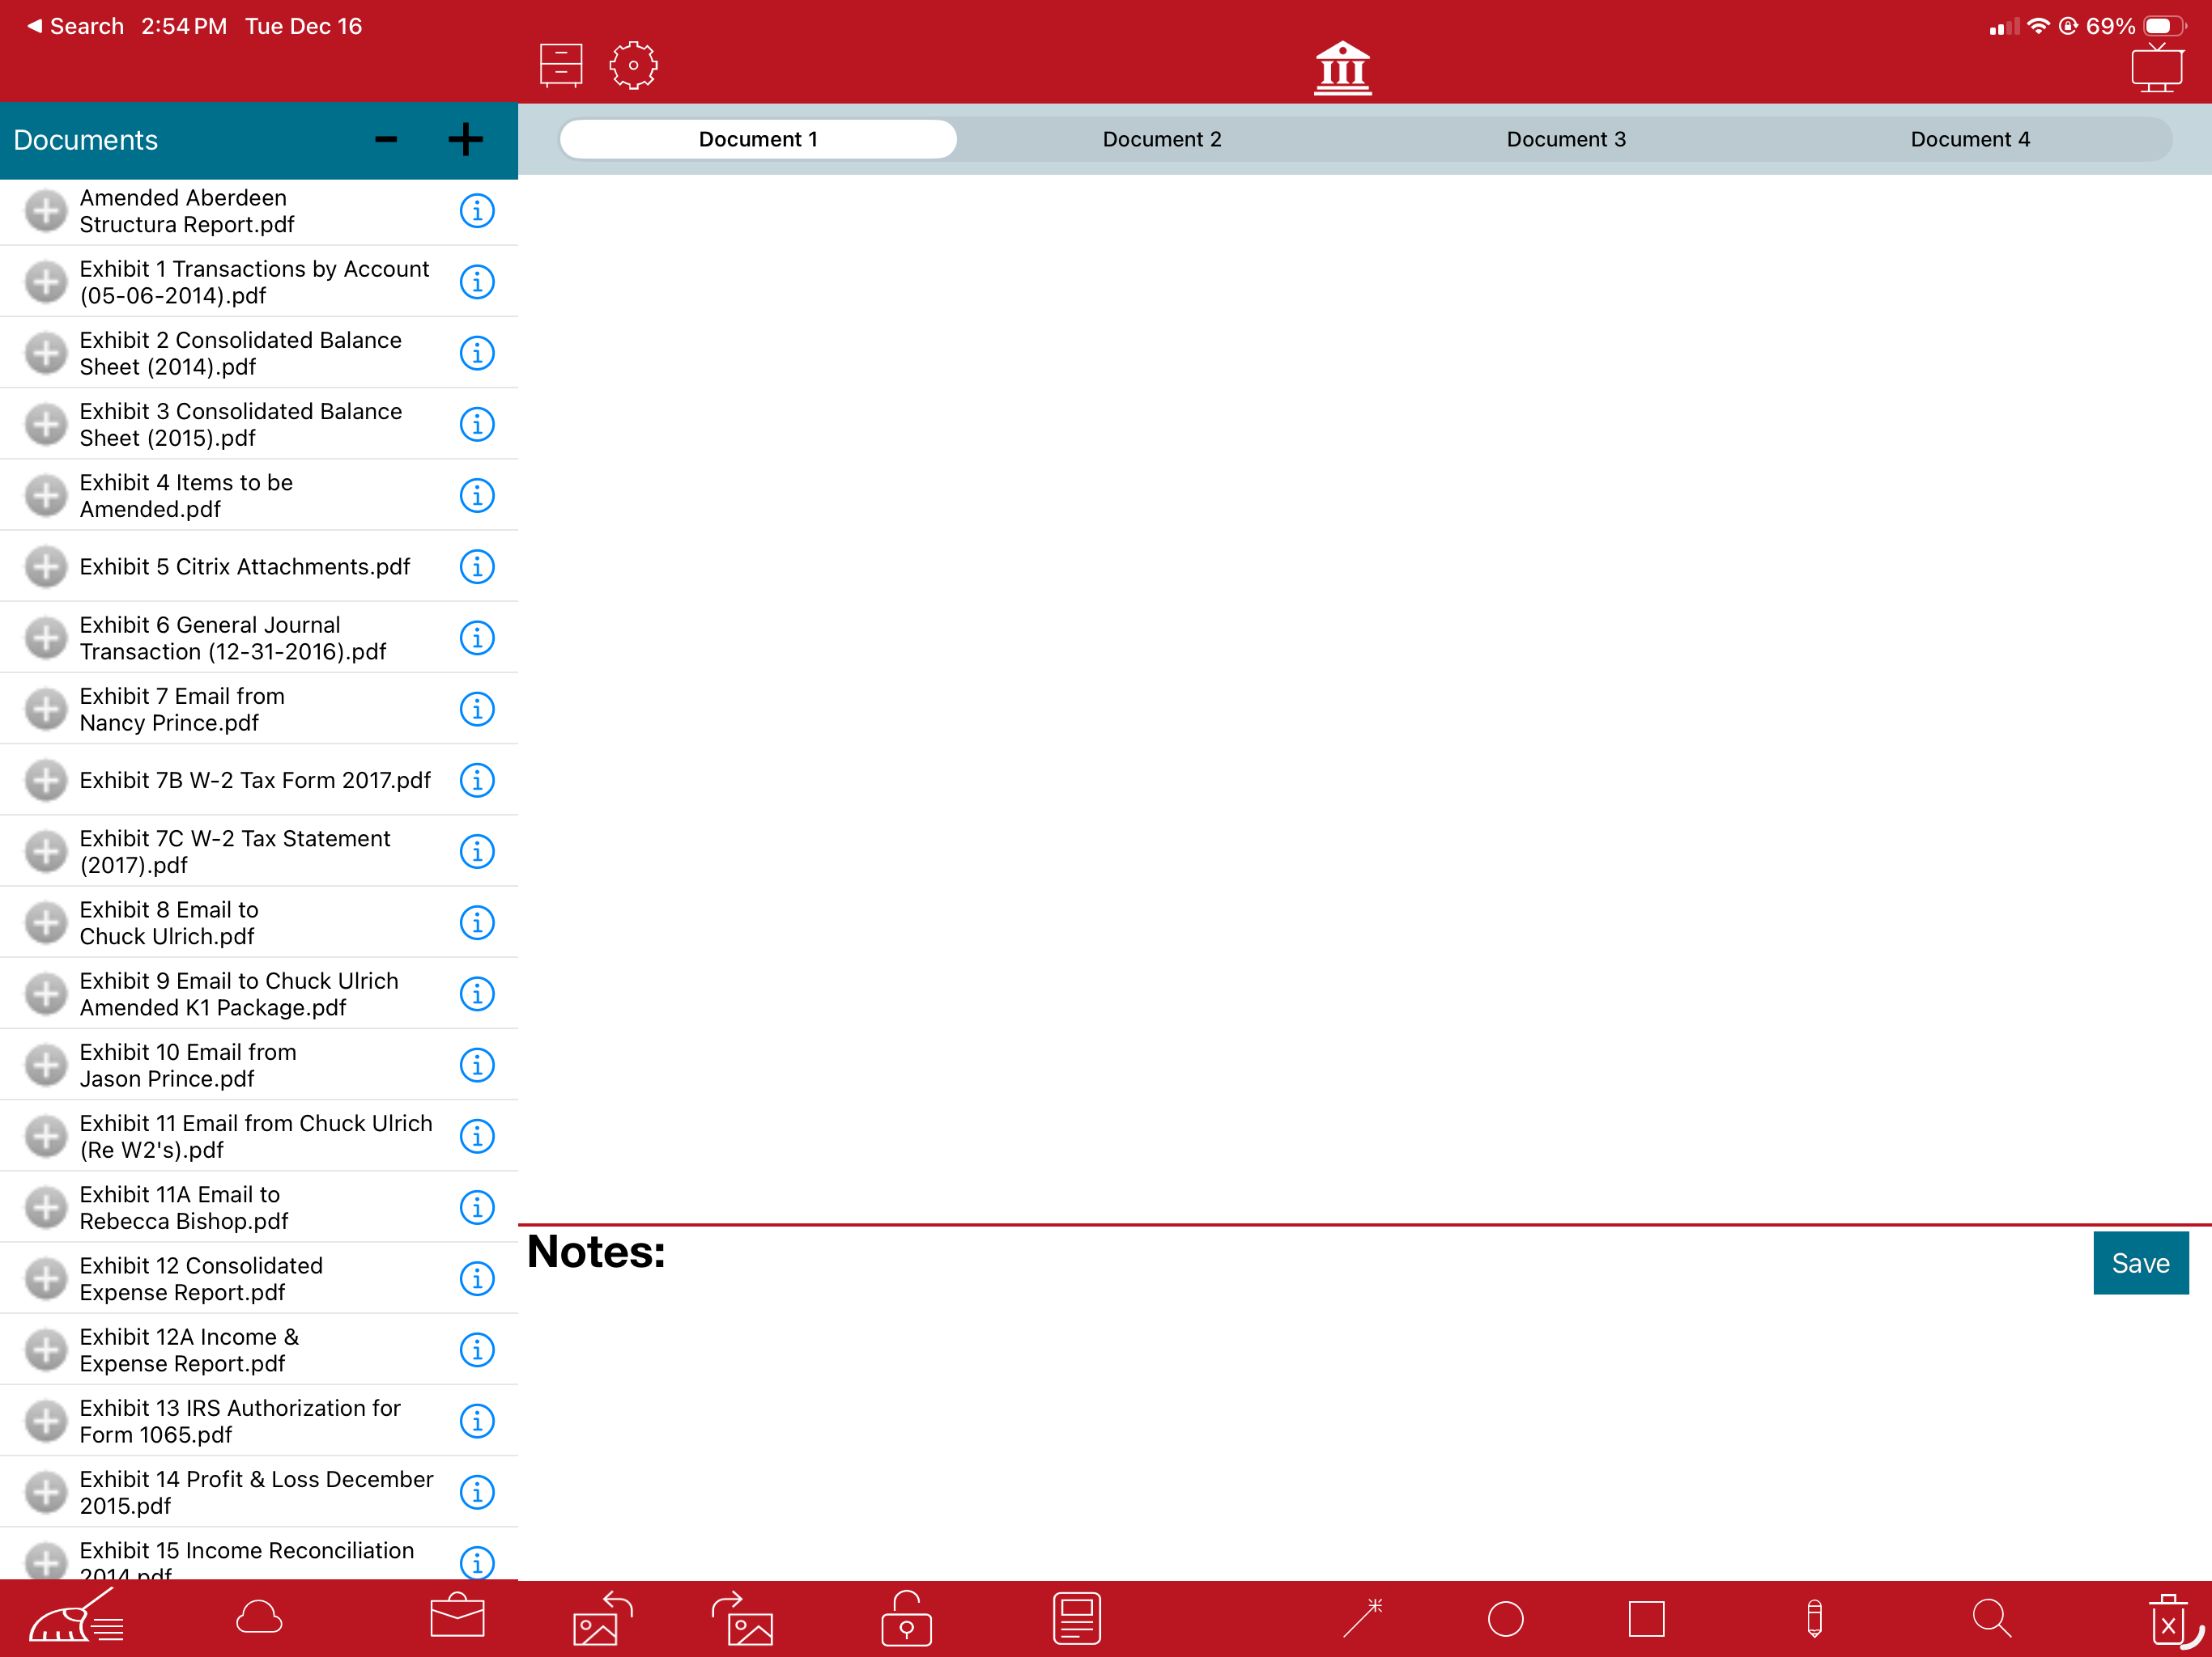Switch to the Document 2 tab
The image size is (2212, 1657).
click(x=1162, y=139)
